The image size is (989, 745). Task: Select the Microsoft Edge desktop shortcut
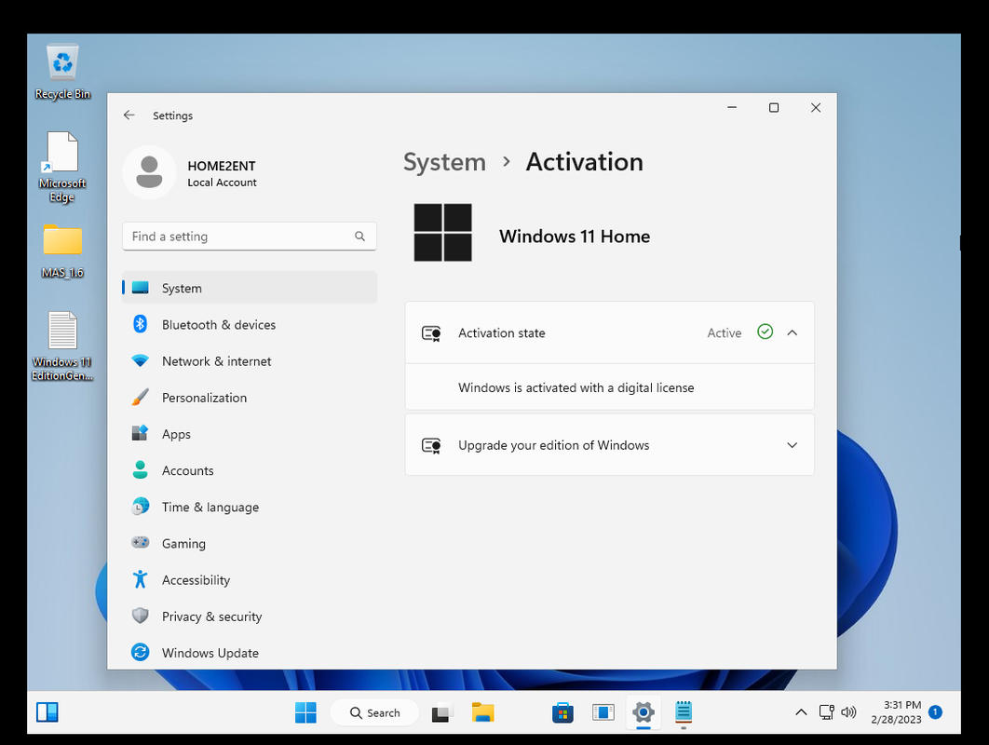(x=61, y=167)
